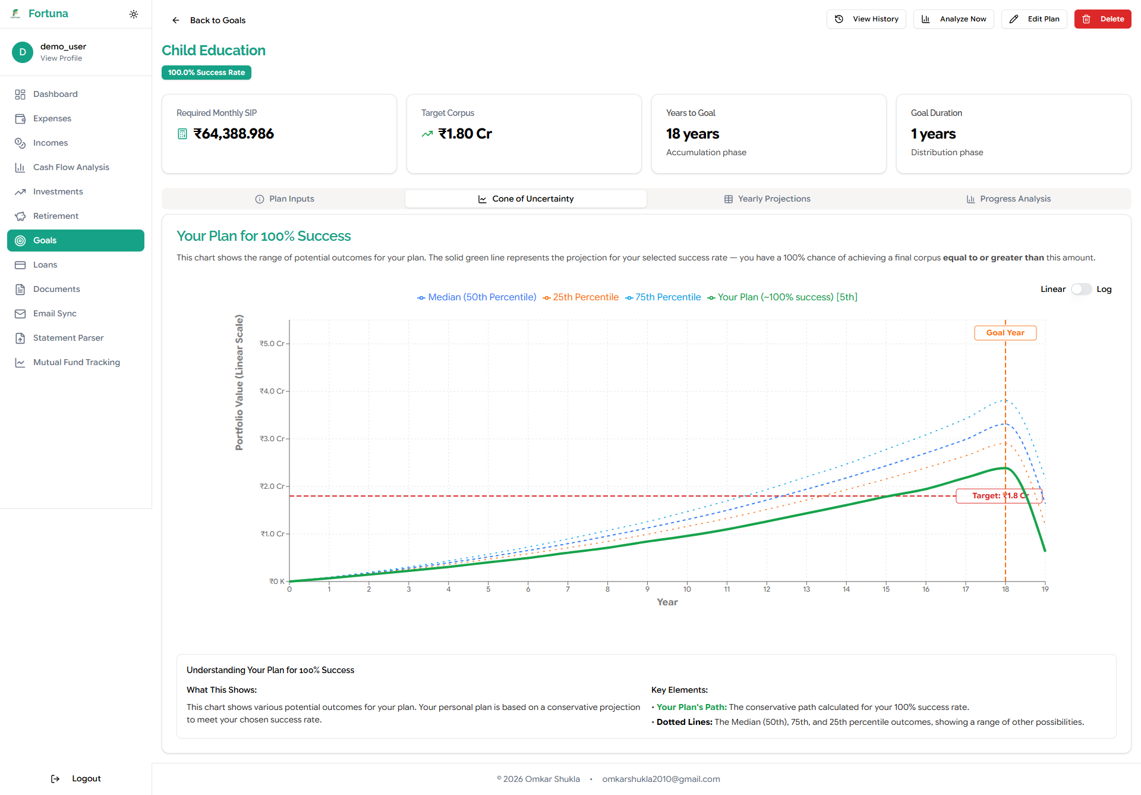Click the Dashboard sidebar icon
The height and width of the screenshot is (795, 1141).
[x=20, y=94]
